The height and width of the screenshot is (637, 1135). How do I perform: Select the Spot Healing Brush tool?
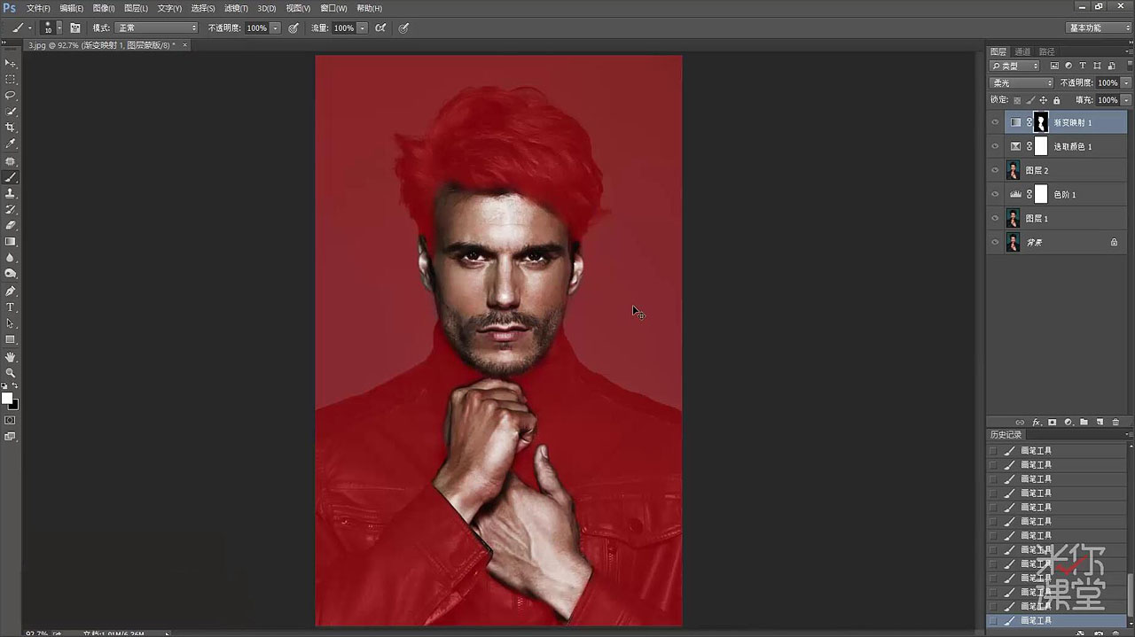pos(11,161)
